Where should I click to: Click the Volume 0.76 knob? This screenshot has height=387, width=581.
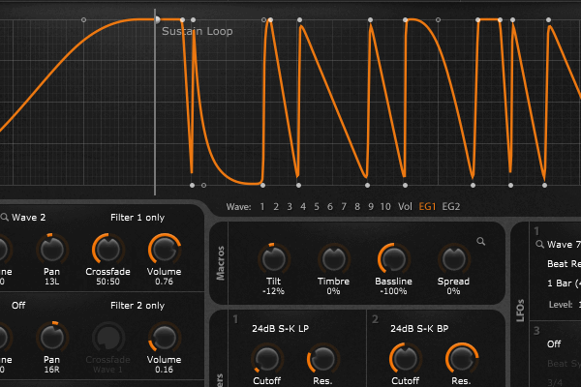(165, 250)
